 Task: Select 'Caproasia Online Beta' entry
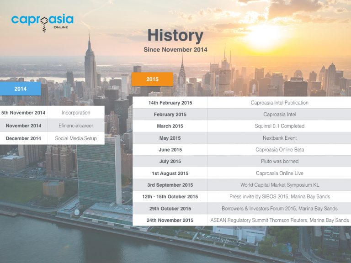279,150
